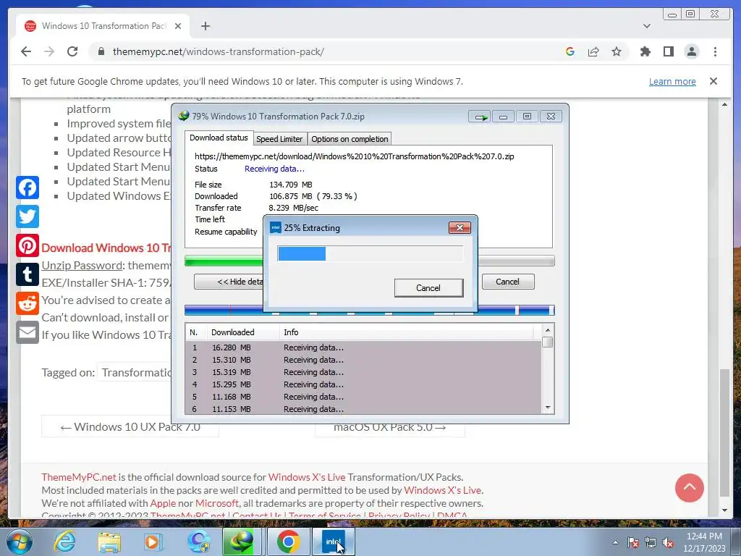The image size is (741, 556).
Task: Click the webpage vertical scrollbar thumb
Action: (x=724, y=433)
